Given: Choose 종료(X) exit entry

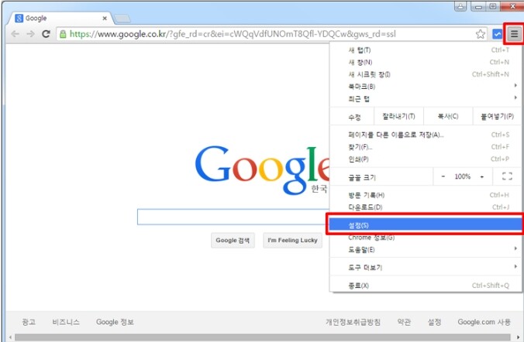Looking at the screenshot, I should (x=425, y=286).
